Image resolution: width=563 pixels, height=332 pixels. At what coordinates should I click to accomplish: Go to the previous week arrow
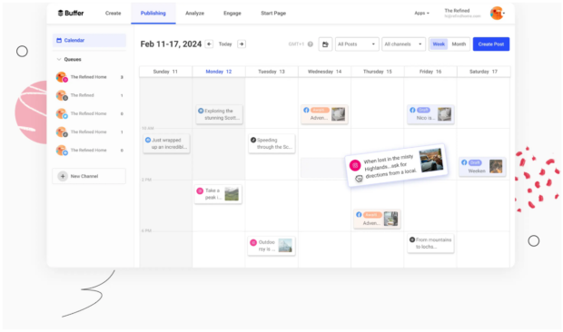tap(209, 44)
